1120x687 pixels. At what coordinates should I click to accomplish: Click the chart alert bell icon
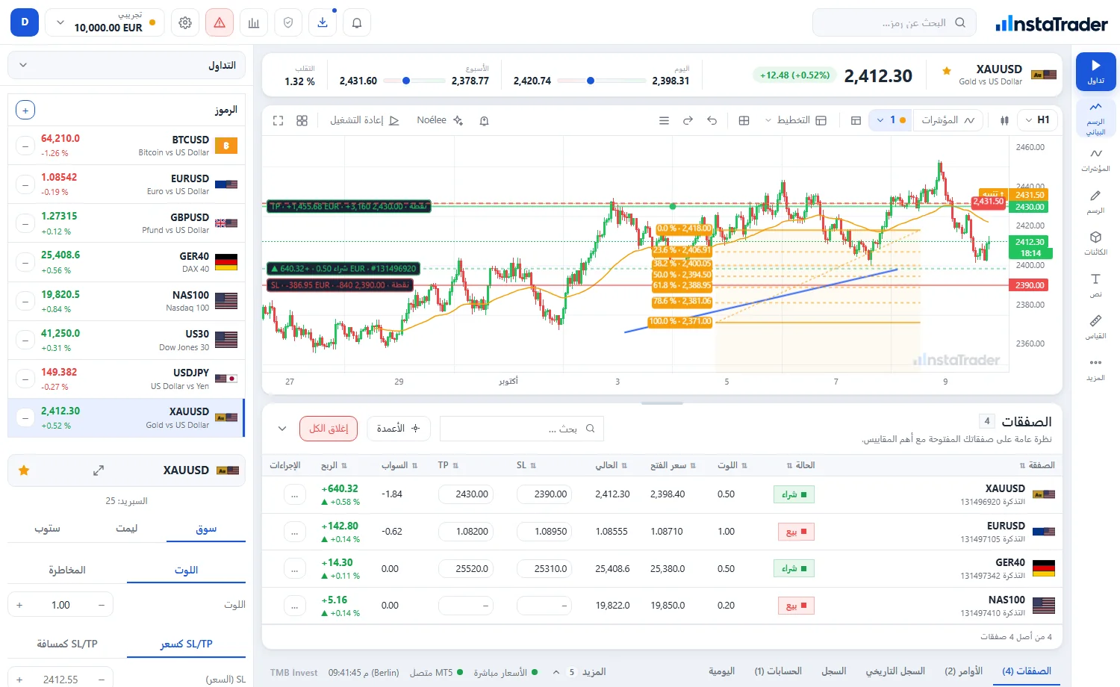tap(484, 120)
